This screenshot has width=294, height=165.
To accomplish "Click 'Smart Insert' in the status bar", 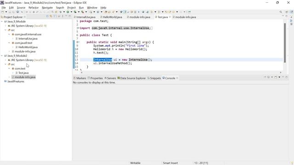I will pos(170,163).
